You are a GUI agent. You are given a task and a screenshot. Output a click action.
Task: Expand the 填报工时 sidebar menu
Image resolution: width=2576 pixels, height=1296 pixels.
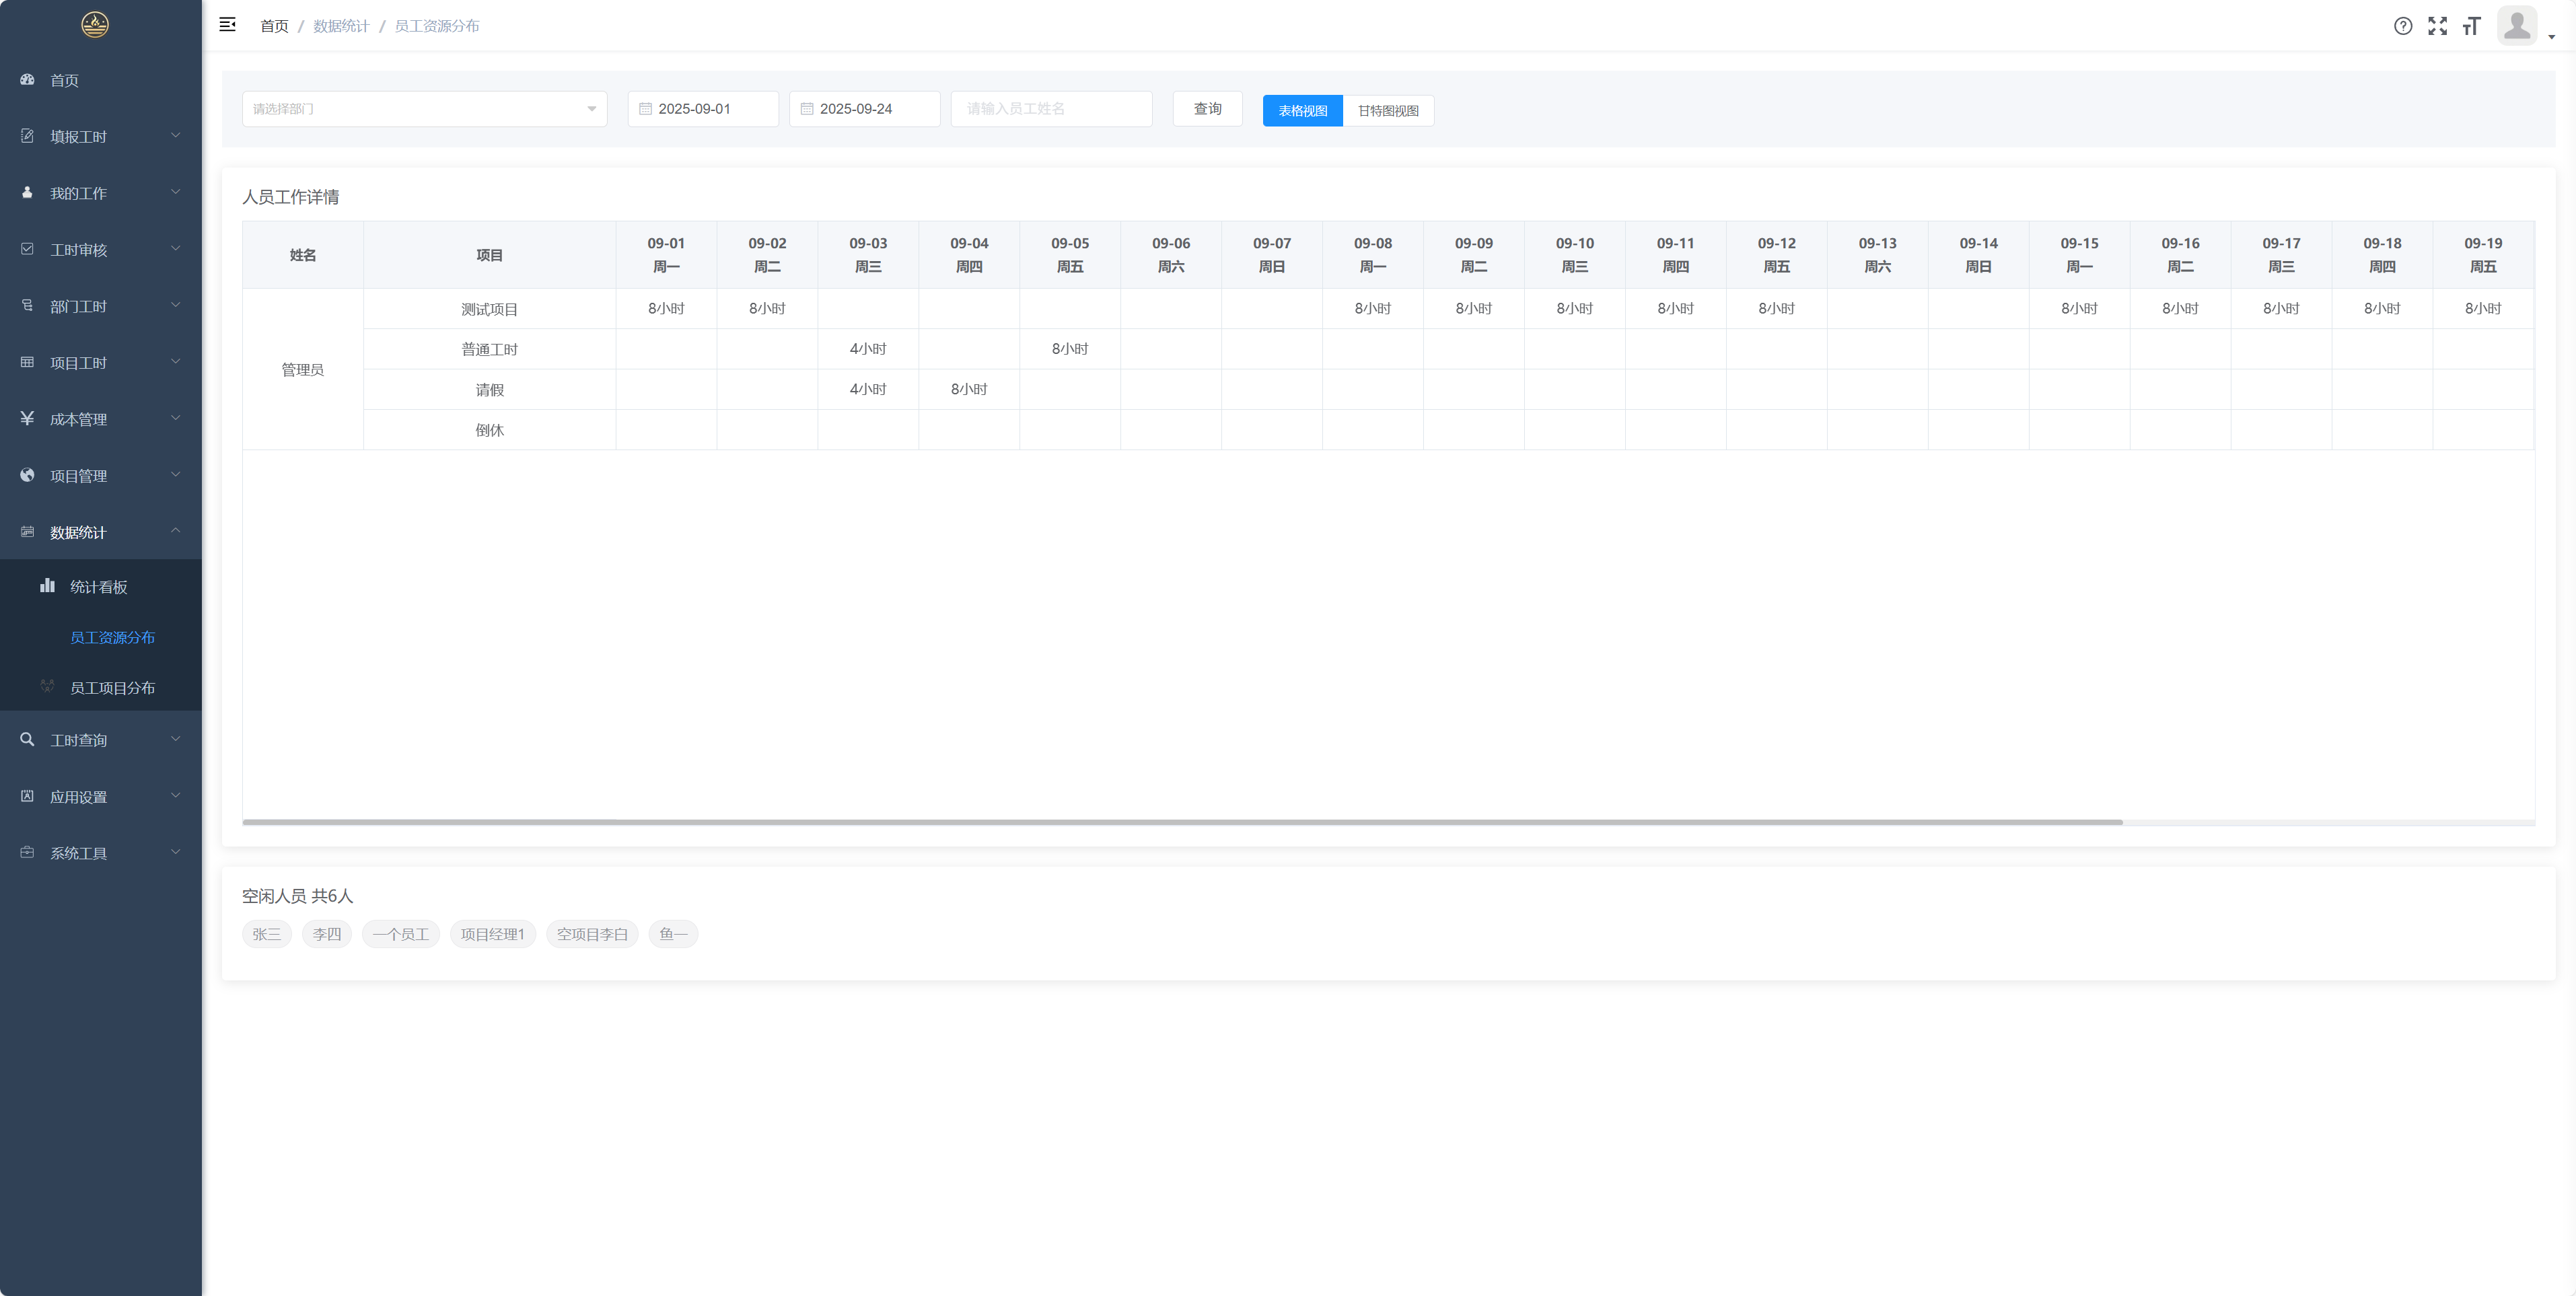[x=100, y=136]
